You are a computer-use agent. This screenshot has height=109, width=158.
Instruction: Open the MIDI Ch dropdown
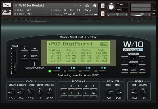[31, 14]
